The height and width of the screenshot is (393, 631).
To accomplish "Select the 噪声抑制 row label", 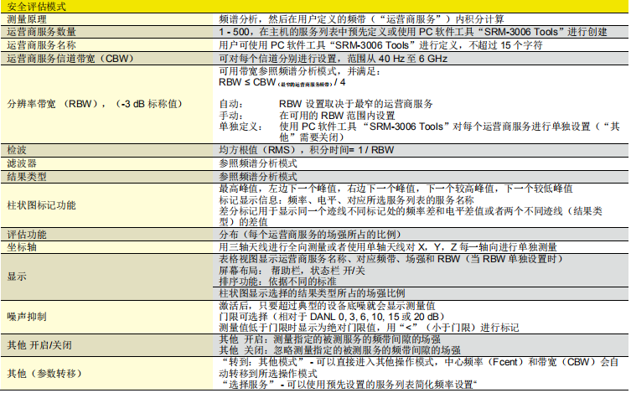I will pyautogui.click(x=27, y=318).
